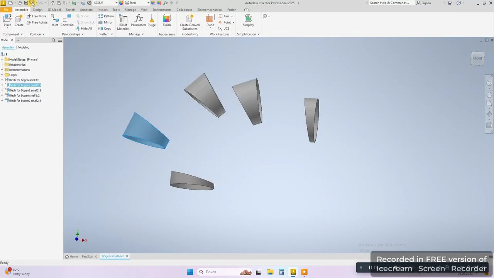Click the Windows Start button
The height and width of the screenshot is (278, 494).
coord(190,272)
